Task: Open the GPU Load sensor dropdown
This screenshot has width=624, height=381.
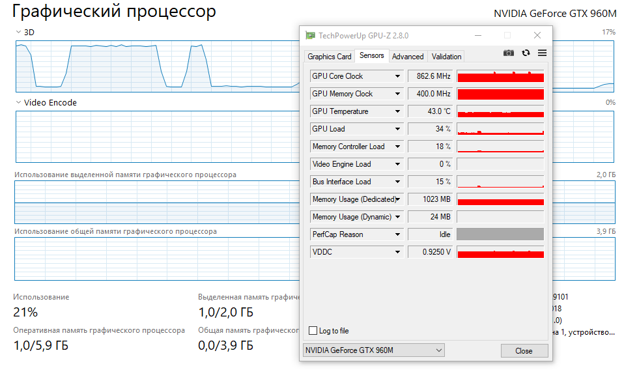Action: click(397, 128)
